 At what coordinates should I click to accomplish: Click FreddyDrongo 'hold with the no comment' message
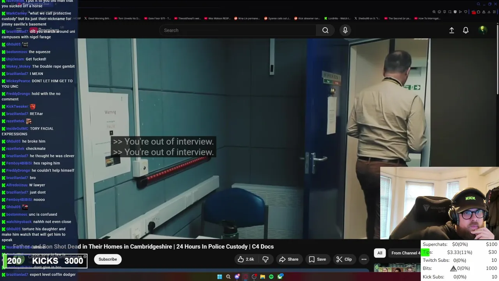(31, 96)
